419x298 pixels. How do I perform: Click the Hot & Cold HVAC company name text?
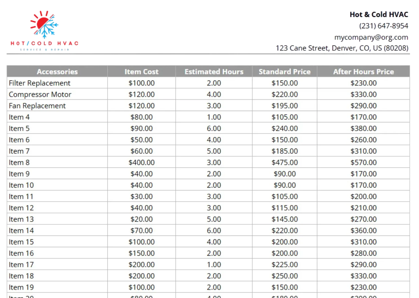tap(379, 14)
